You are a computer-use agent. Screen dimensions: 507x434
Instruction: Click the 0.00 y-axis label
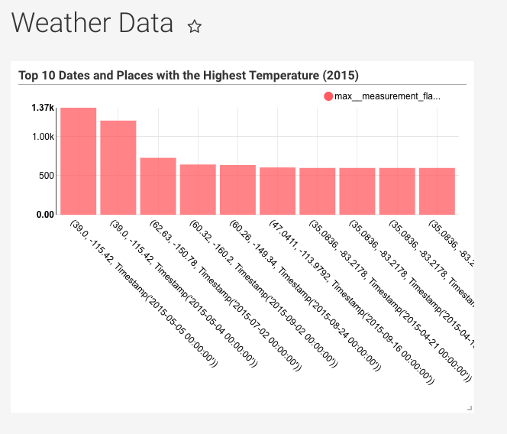pyautogui.click(x=44, y=215)
